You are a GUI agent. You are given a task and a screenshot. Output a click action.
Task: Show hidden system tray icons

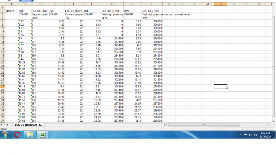point(241,135)
